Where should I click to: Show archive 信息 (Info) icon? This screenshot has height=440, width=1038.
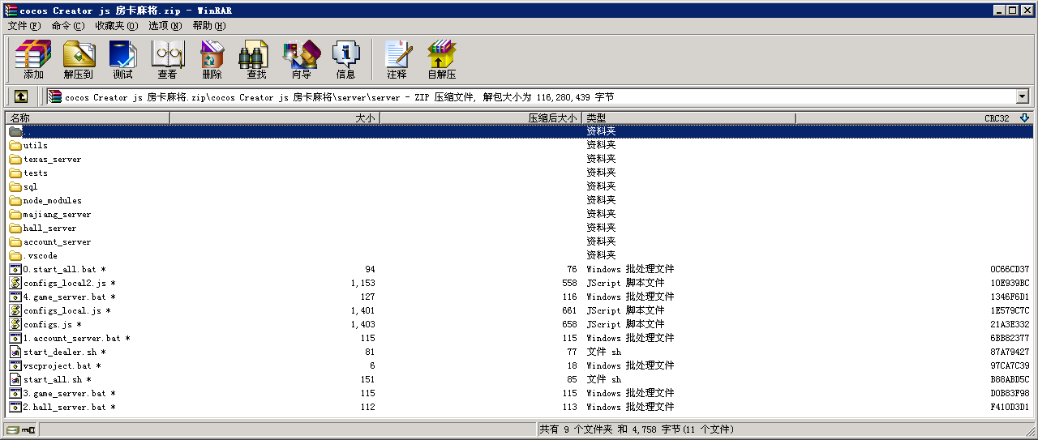(345, 59)
